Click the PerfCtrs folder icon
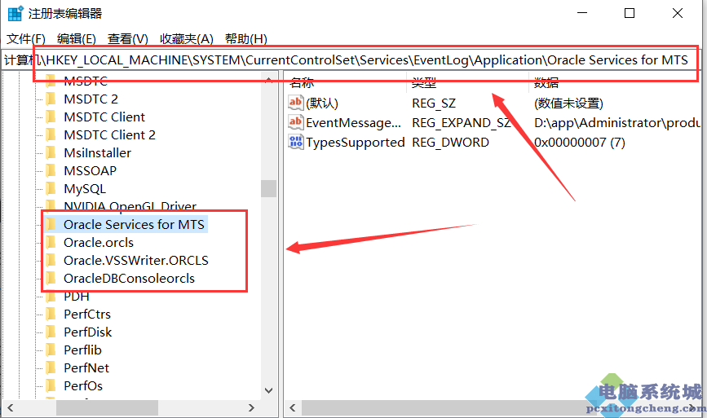 51,314
